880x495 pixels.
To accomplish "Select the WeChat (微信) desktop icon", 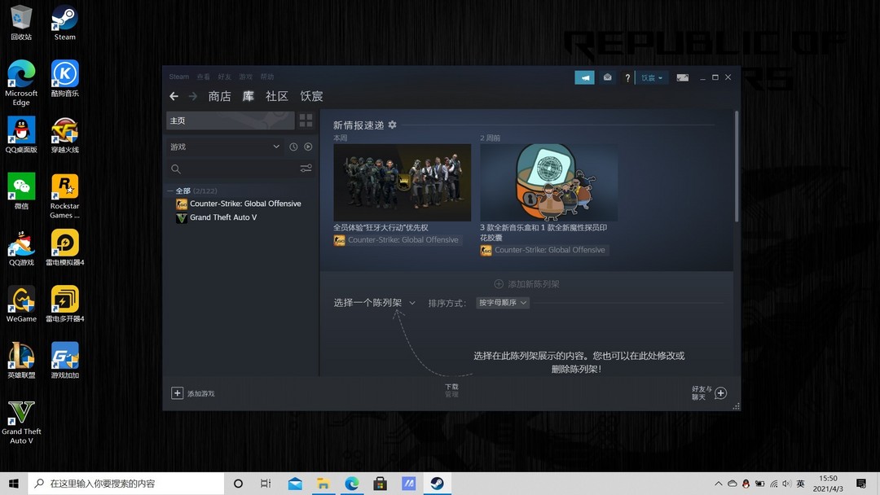I will (x=21, y=191).
